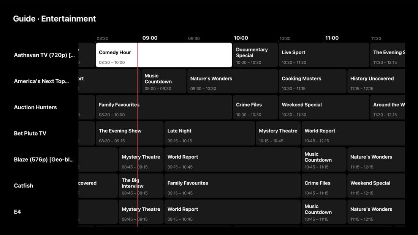Choose the Bet Pluto TV channel
The height and width of the screenshot is (235, 418).
point(30,134)
